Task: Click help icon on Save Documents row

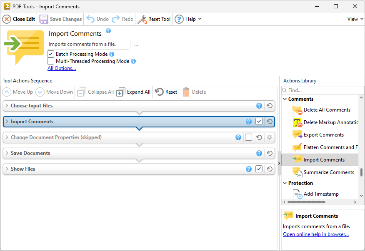Action: coord(259,153)
